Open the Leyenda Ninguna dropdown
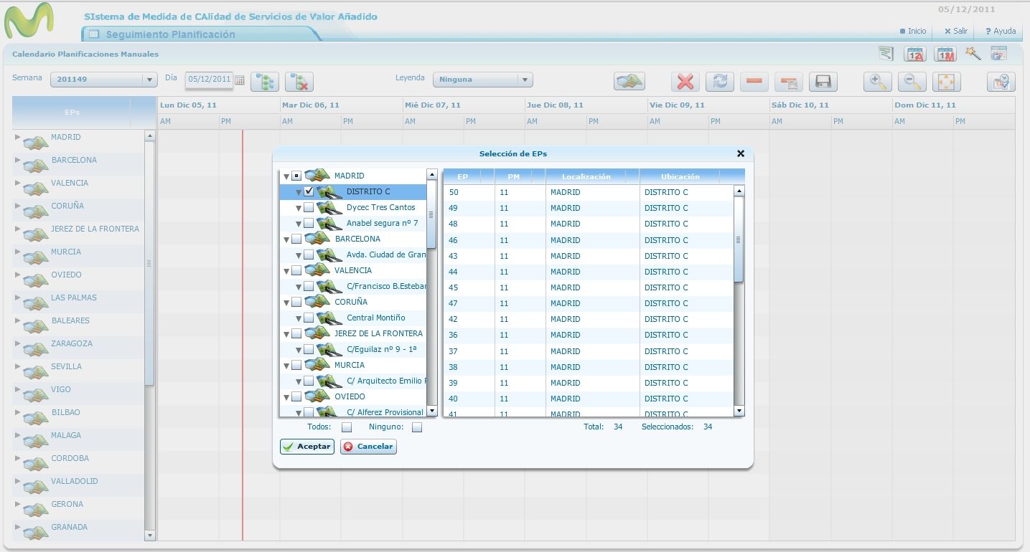 [483, 80]
